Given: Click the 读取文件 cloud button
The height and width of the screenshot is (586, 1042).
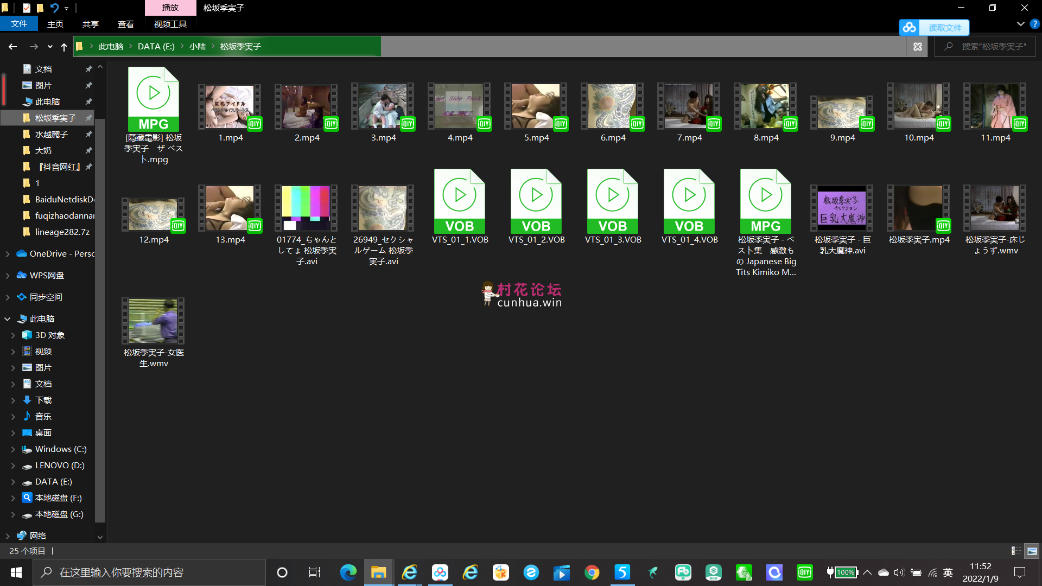Looking at the screenshot, I should coord(934,27).
